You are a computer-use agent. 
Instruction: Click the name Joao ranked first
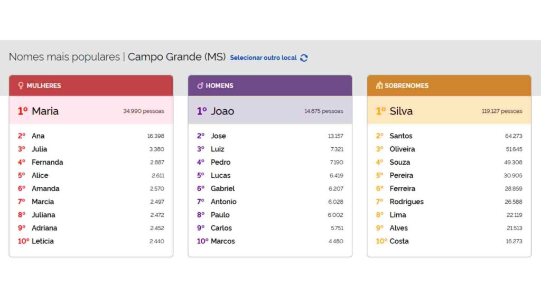pos(222,111)
